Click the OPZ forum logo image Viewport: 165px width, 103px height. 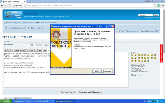click(13, 15)
